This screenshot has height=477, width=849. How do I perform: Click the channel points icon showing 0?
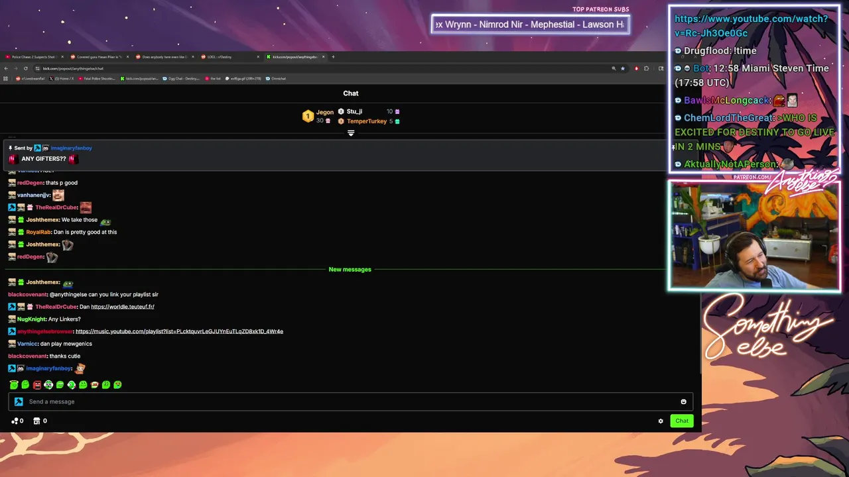[x=15, y=421]
